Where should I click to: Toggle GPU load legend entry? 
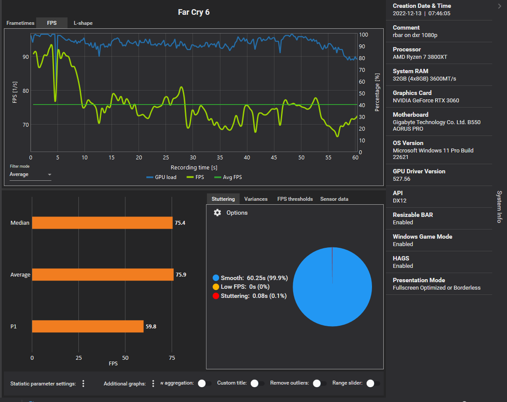(161, 177)
